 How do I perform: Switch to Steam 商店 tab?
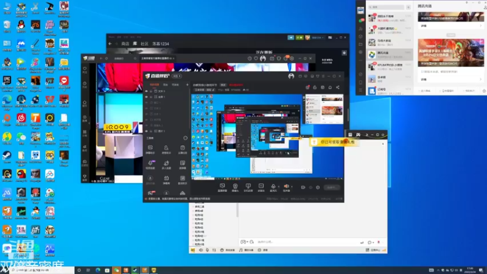125,44
